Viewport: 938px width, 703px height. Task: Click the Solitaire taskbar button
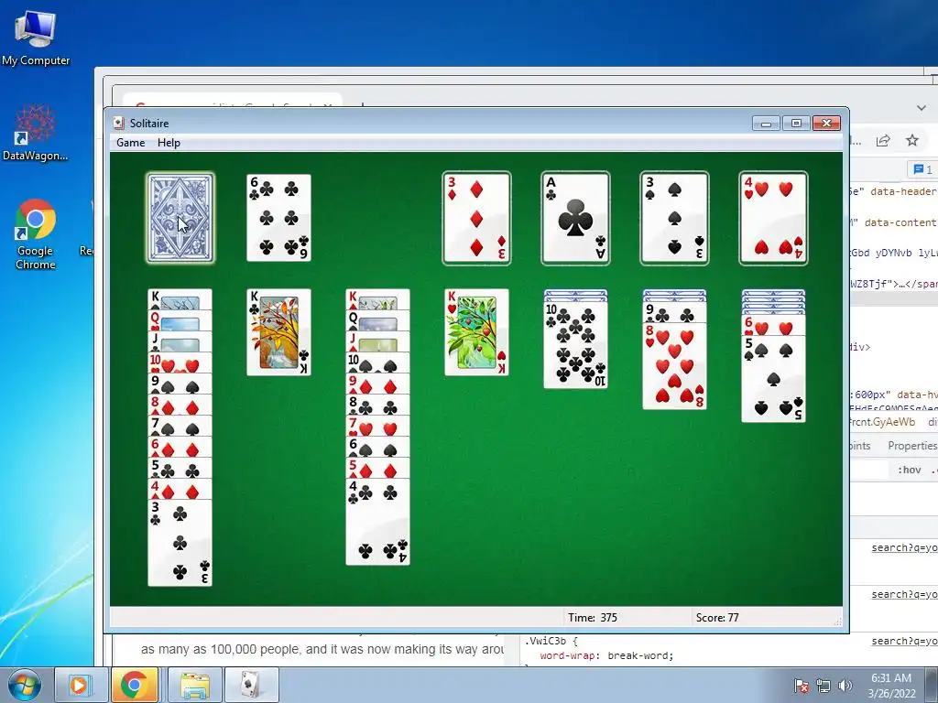251,685
